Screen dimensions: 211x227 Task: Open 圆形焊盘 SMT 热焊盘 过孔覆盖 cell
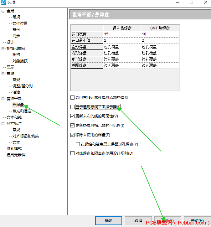[x=160, y=47]
